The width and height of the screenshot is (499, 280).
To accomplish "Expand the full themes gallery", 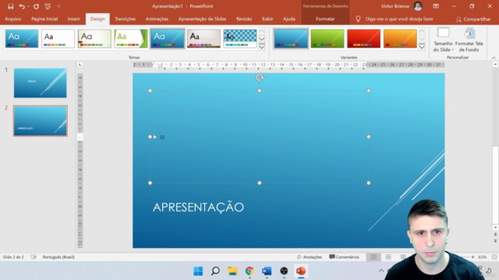I will [x=262, y=47].
